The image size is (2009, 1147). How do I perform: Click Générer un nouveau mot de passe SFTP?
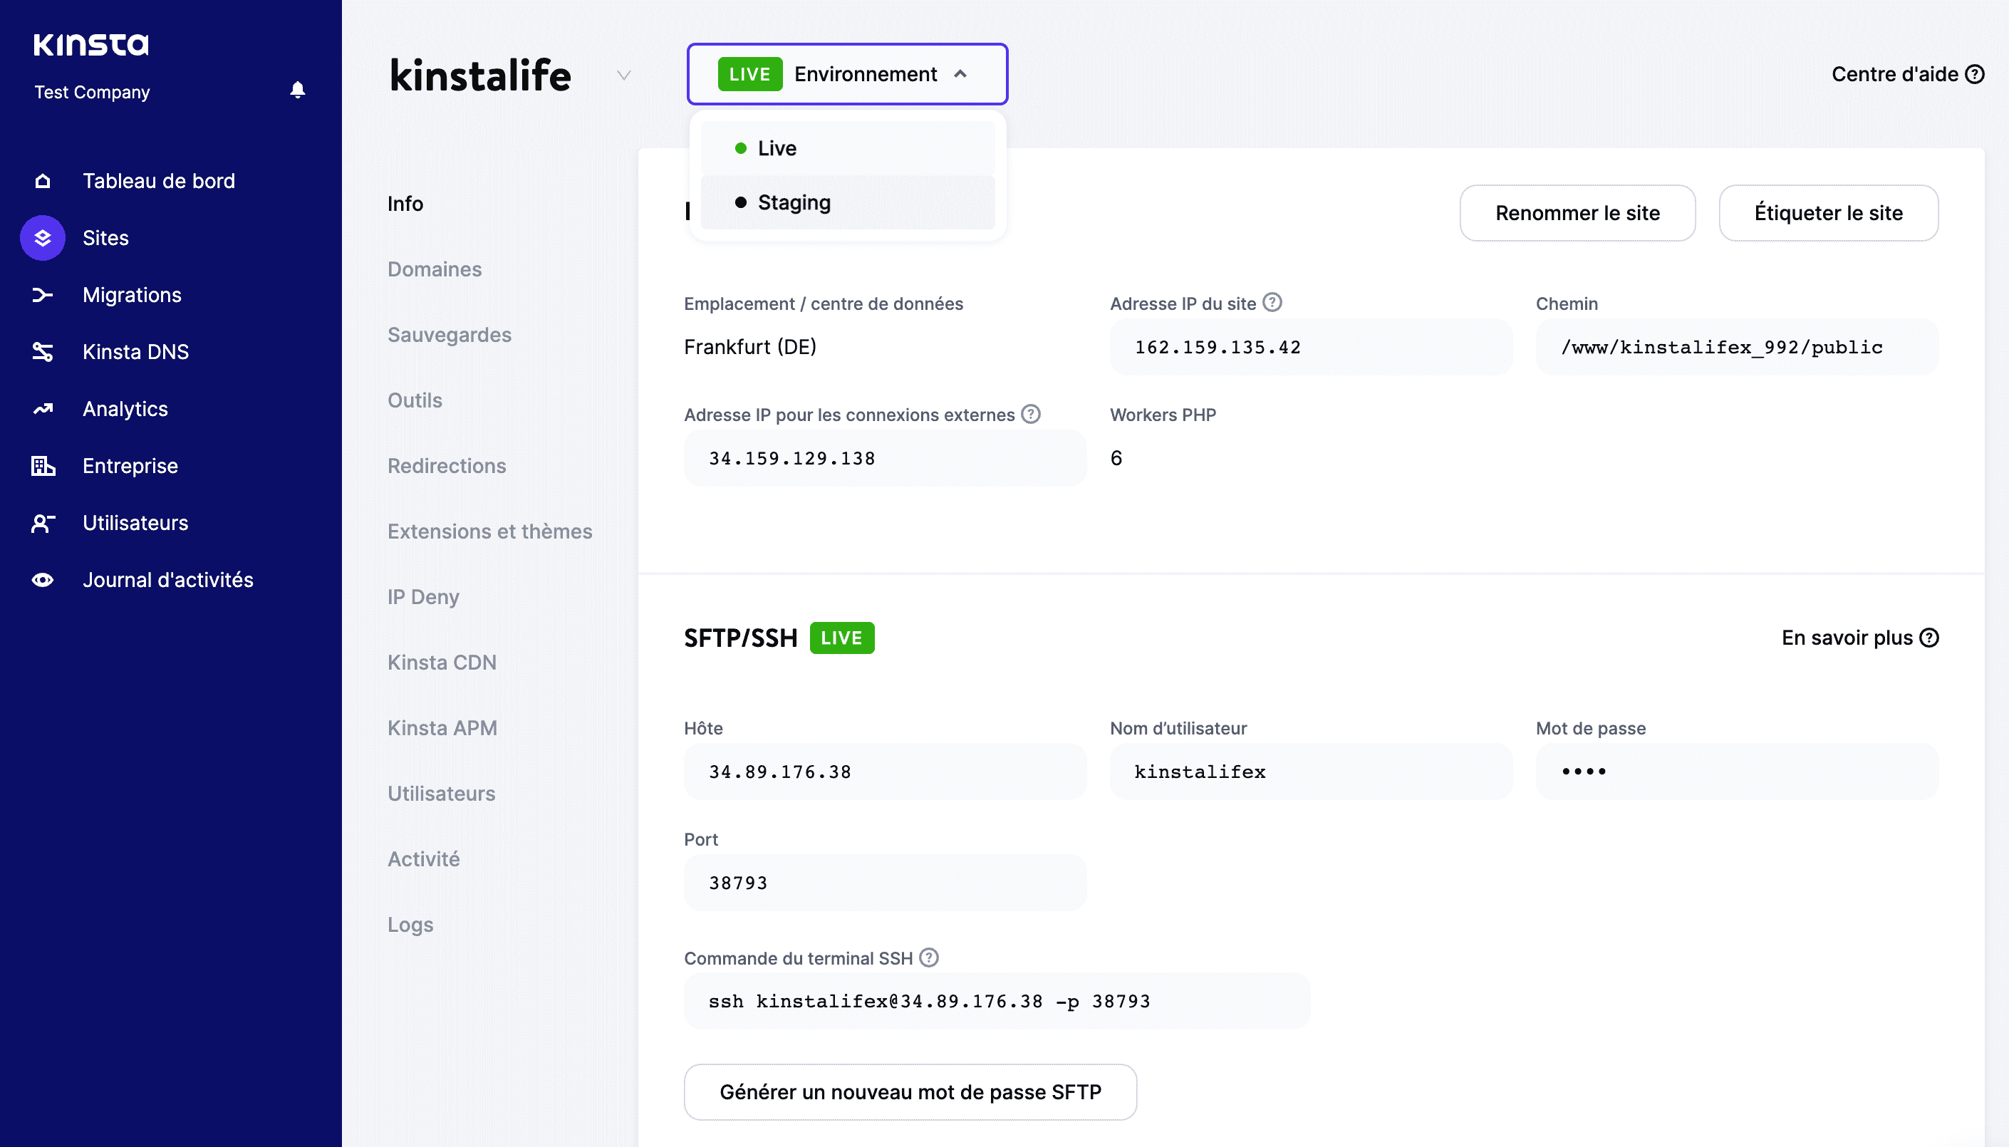(910, 1092)
